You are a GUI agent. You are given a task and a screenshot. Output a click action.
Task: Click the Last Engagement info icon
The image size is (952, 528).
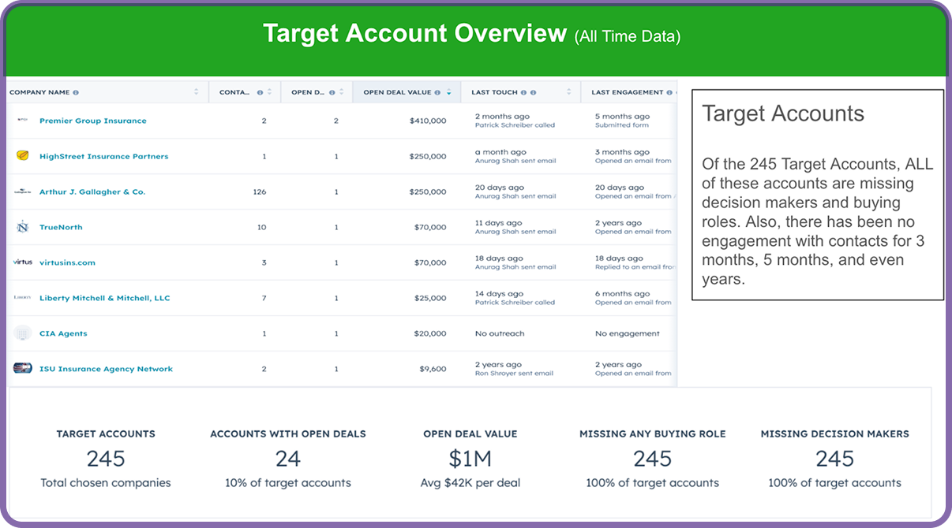click(x=669, y=92)
